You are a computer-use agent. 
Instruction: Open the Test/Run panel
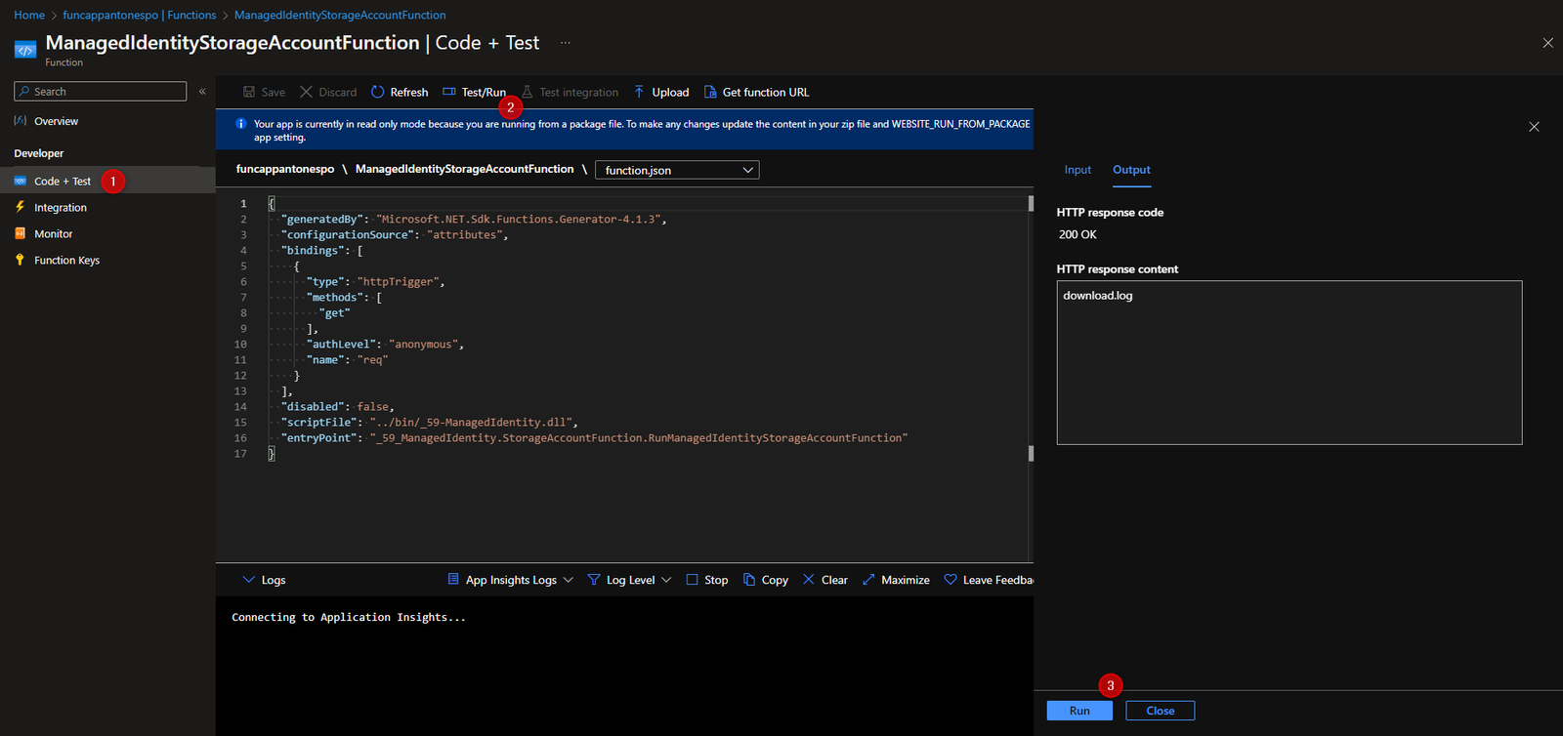(x=475, y=92)
